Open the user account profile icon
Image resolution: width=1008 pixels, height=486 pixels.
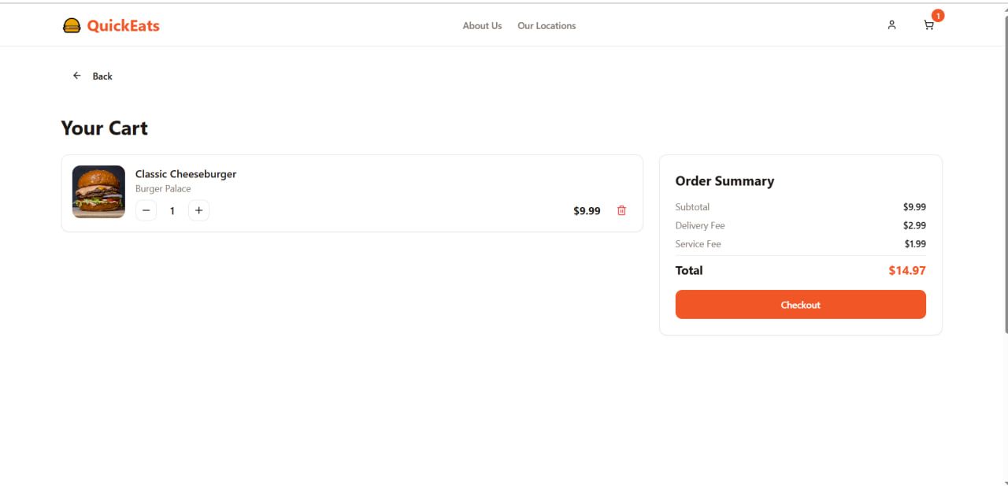(x=891, y=25)
